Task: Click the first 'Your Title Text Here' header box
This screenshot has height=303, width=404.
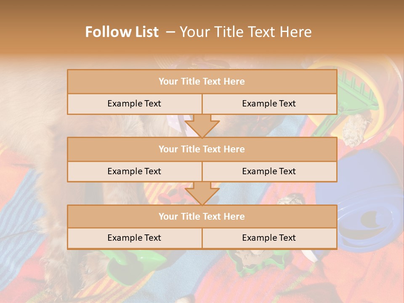Action: tap(202, 82)
